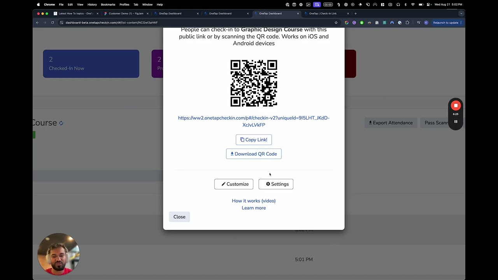
Task: Open the onetapcheckin public check-in link
Action: [254, 121]
